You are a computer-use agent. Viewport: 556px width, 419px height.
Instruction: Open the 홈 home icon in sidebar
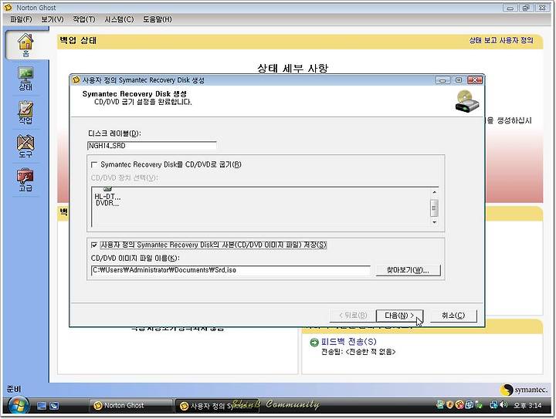[25, 45]
